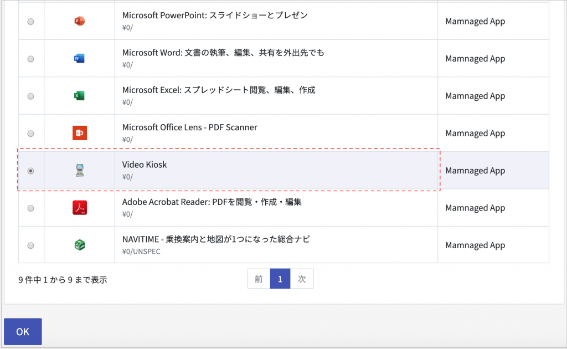Click the Adobe Acrobat Reader icon

coord(80,208)
